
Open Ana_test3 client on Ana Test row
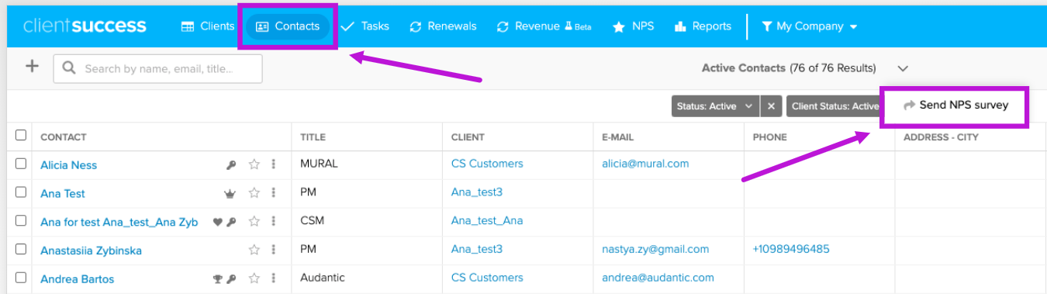(x=477, y=192)
